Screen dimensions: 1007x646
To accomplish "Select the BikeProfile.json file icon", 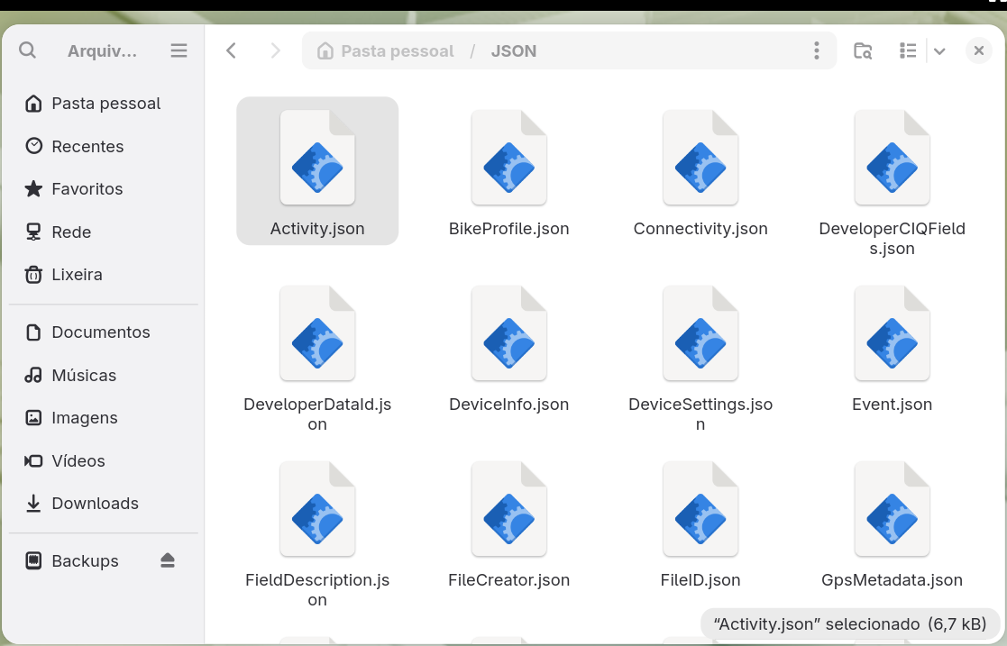I will [508, 158].
